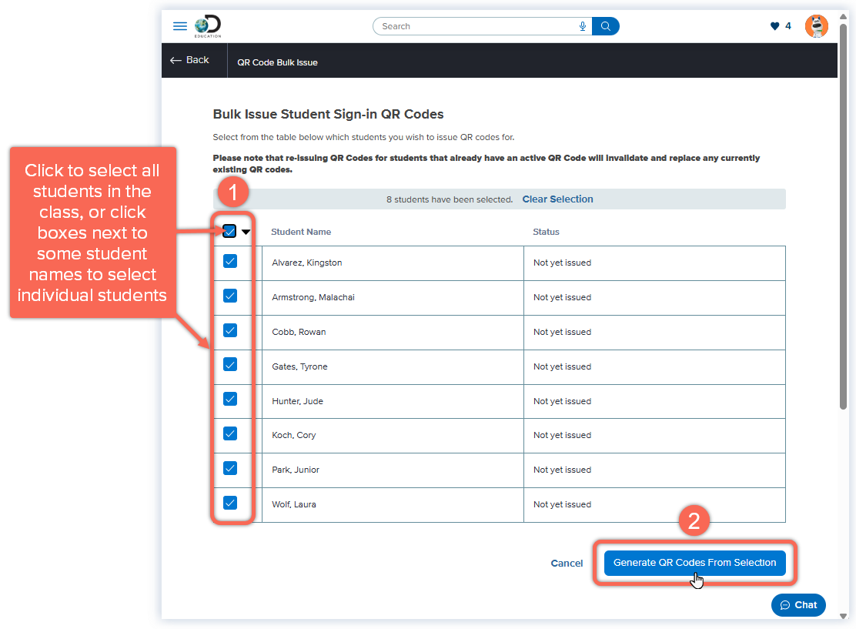This screenshot has height=629, width=856.
Task: Open the hamburger navigation menu
Action: click(x=179, y=25)
